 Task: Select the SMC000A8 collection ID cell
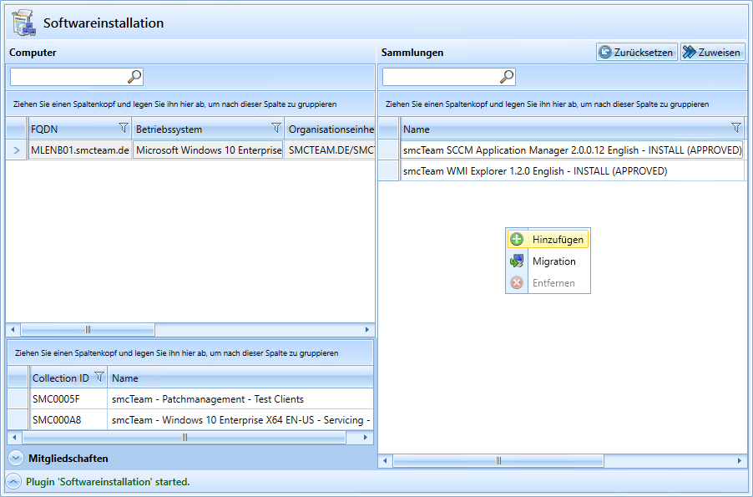coord(68,419)
